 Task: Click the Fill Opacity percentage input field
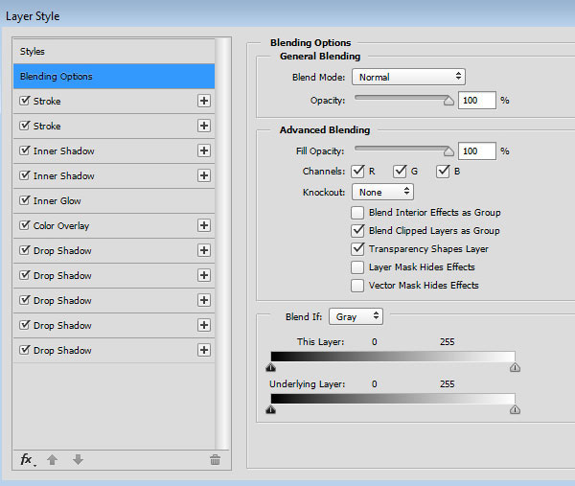477,150
